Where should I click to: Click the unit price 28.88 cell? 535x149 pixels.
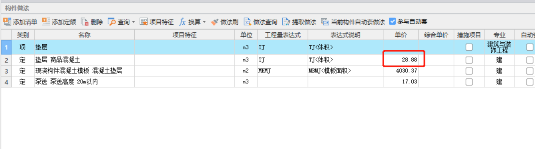(x=401, y=60)
